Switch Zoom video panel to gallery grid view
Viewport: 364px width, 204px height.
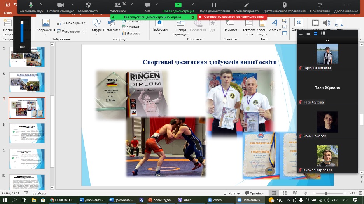(323, 34)
